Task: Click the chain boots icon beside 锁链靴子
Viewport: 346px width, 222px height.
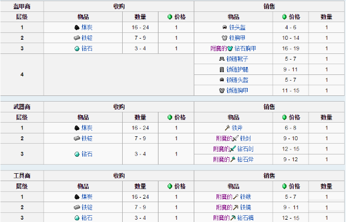Action: tap(222, 59)
